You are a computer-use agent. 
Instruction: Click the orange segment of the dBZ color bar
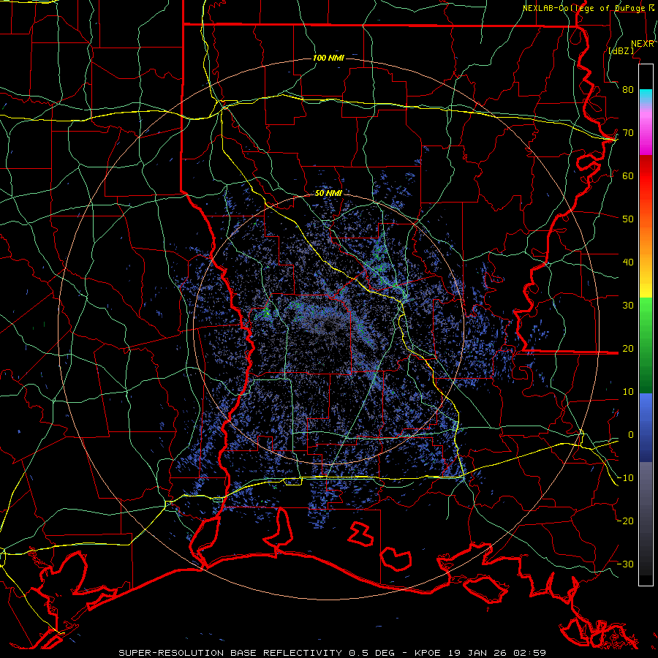pos(646,243)
